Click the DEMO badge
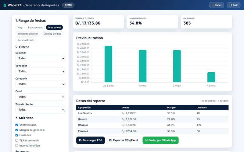This screenshot has height=152, width=244. (68, 5)
